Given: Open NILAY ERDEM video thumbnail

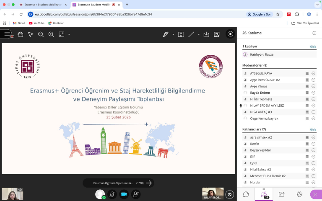Looking at the screenshot, I should [x=213, y=193].
